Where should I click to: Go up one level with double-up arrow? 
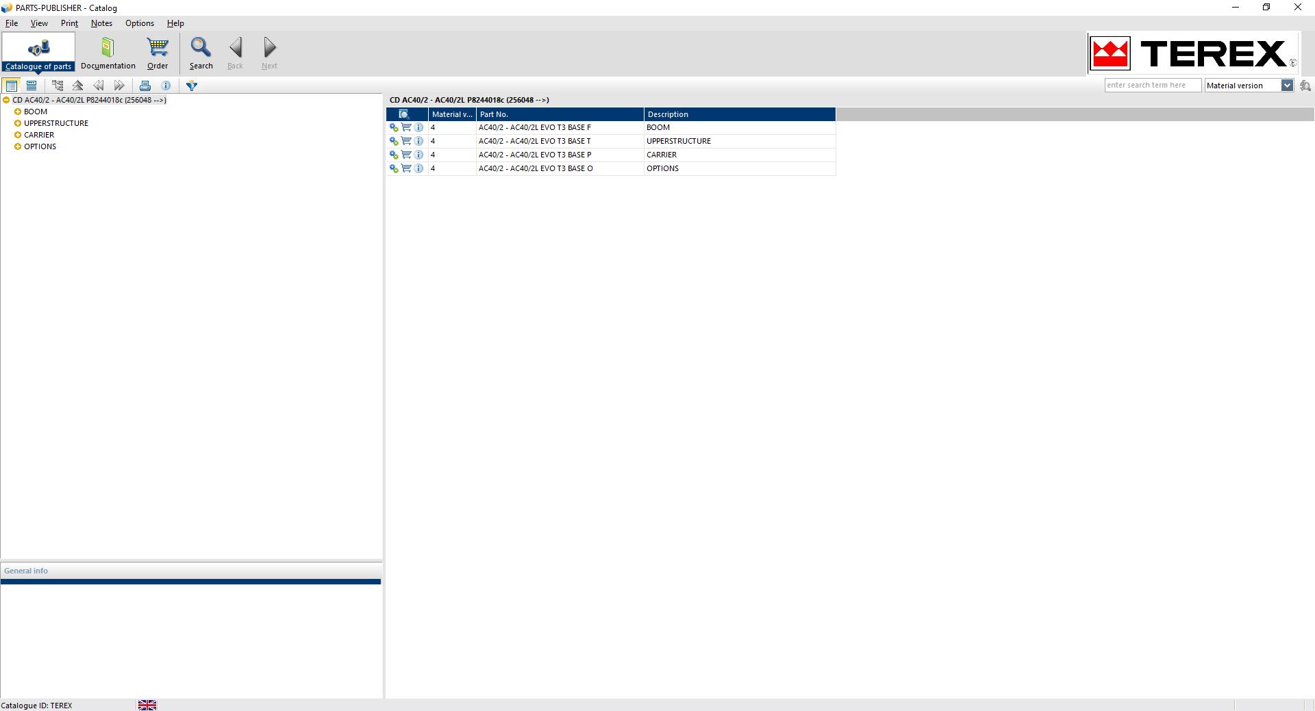[78, 86]
